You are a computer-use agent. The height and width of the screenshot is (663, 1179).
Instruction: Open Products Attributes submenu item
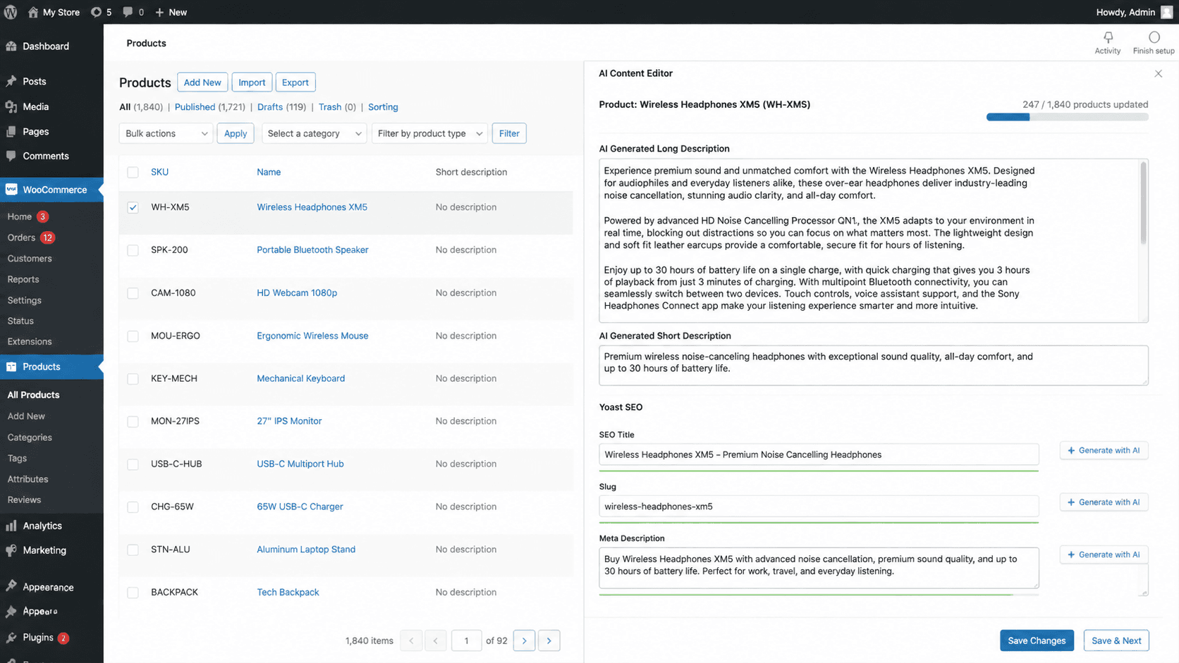coord(28,479)
